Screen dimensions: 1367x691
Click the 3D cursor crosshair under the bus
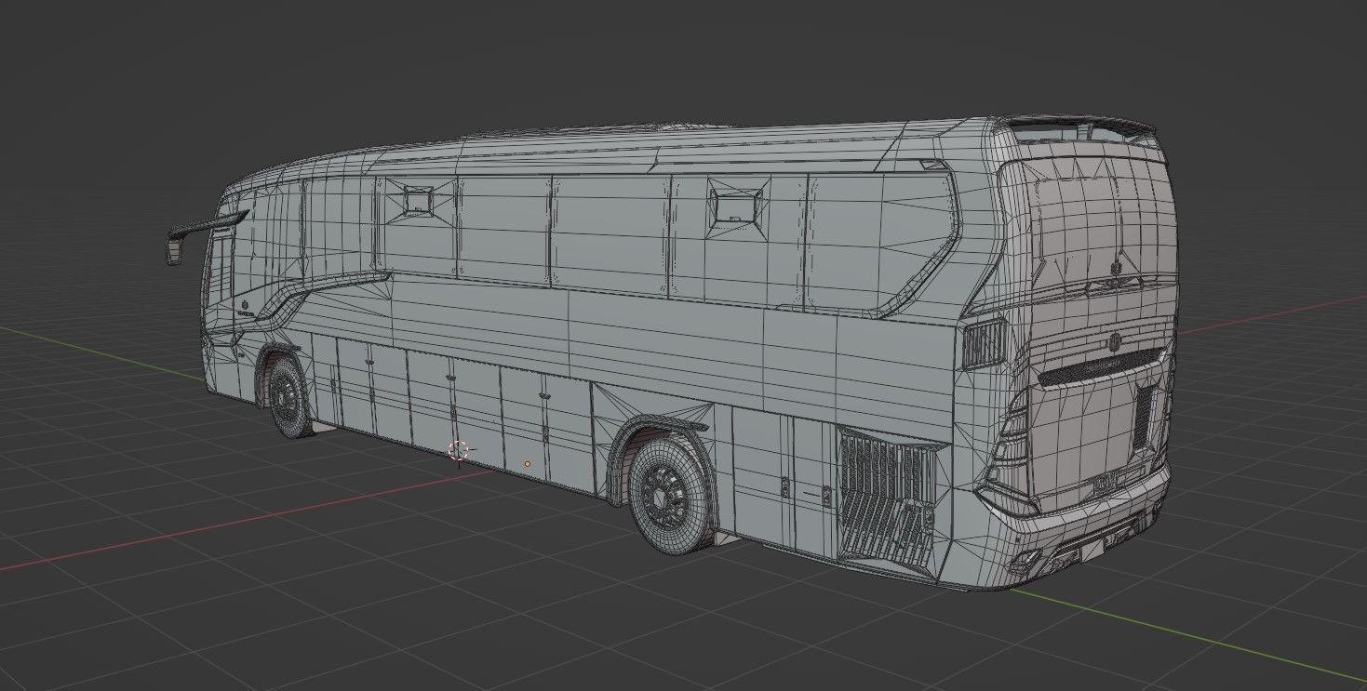click(458, 451)
